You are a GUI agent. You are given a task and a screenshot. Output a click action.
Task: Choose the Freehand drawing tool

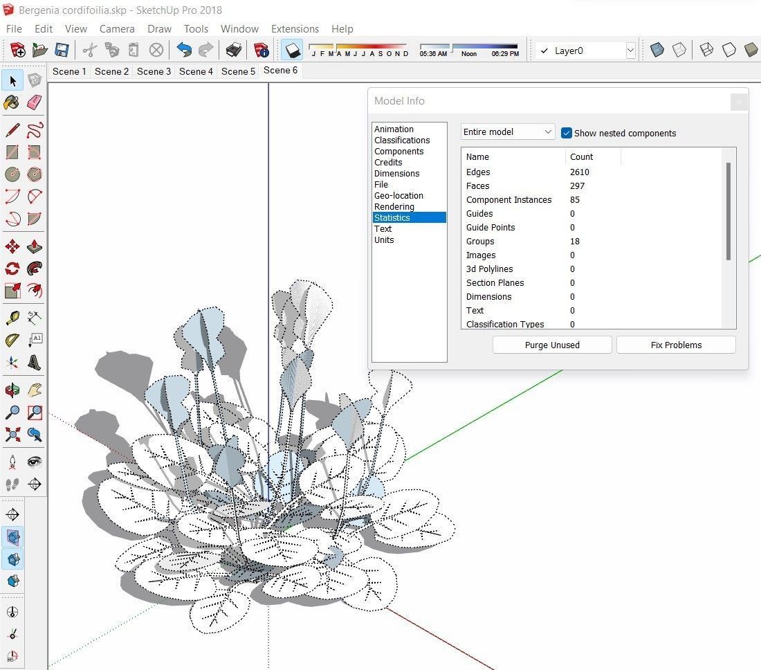(35, 130)
